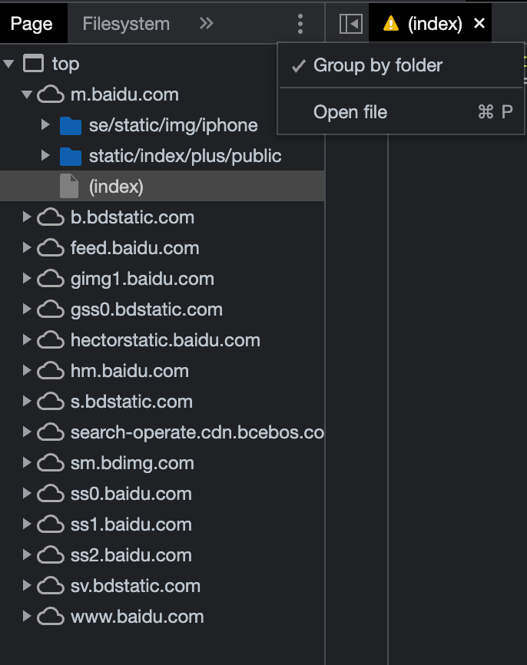Collapse the top frame tree node
This screenshot has width=527, height=665.
pos(8,64)
